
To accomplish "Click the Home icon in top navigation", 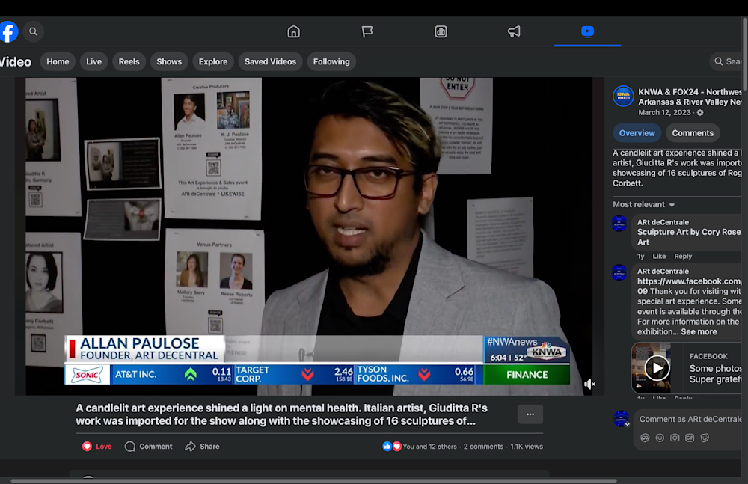I will [294, 31].
